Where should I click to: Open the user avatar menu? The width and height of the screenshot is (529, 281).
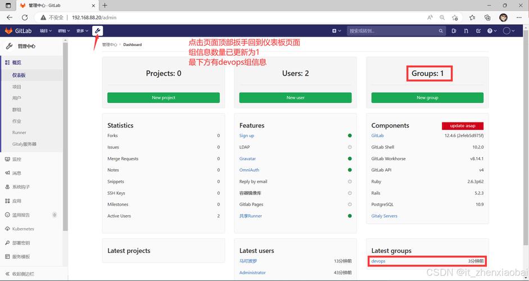click(508, 31)
